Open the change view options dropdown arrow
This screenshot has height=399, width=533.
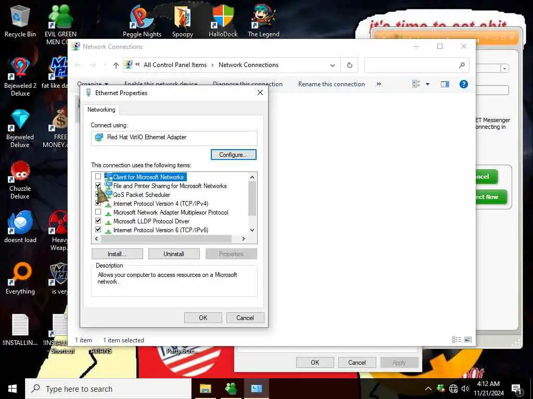pos(428,84)
